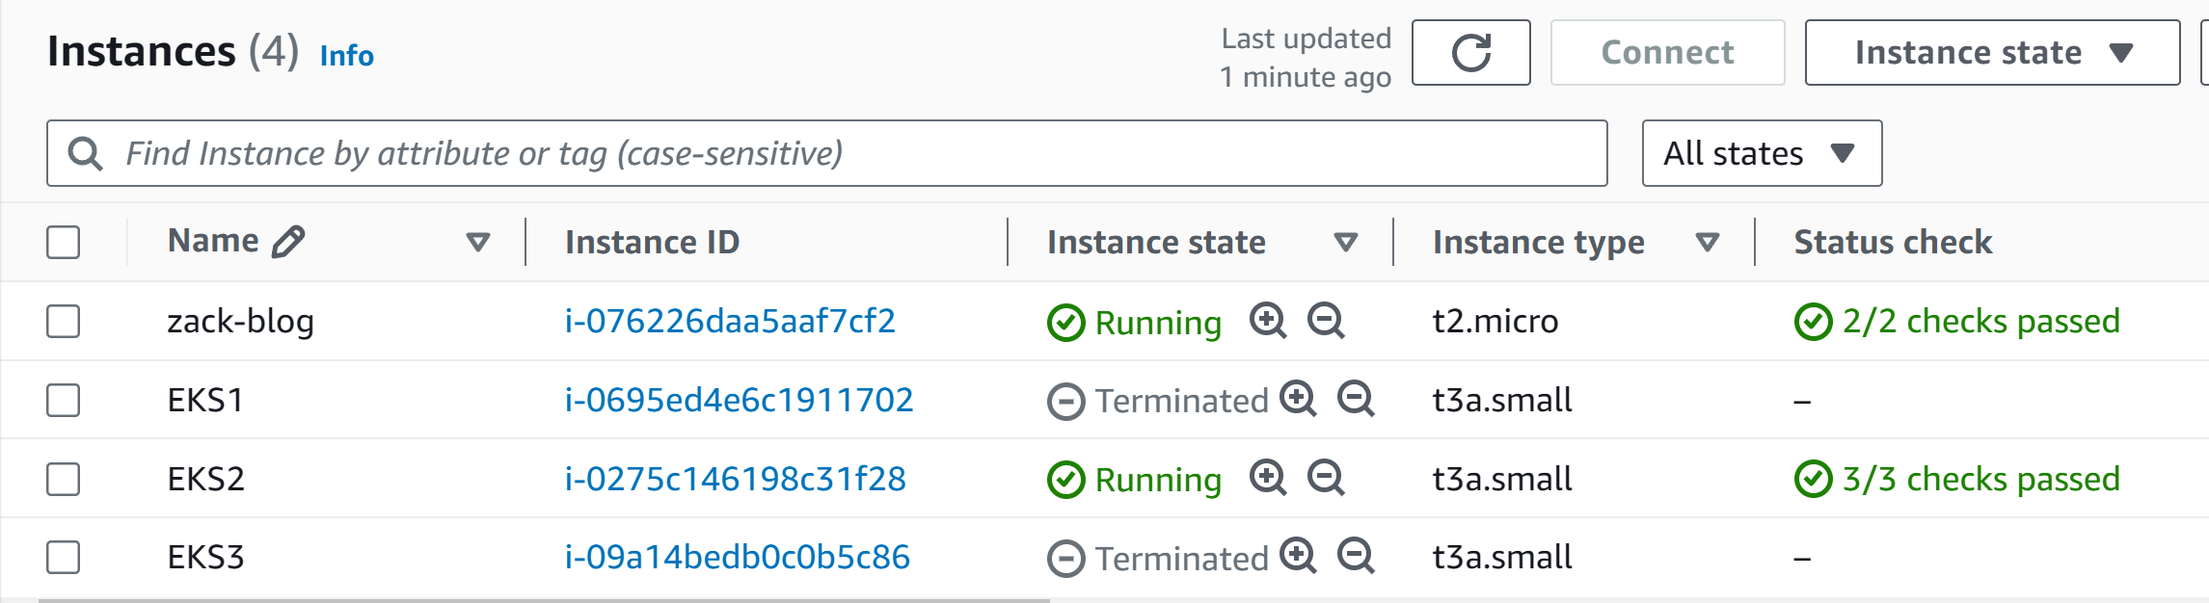Toggle the select-all checkbox in header
This screenshot has width=2209, height=603.
click(64, 242)
